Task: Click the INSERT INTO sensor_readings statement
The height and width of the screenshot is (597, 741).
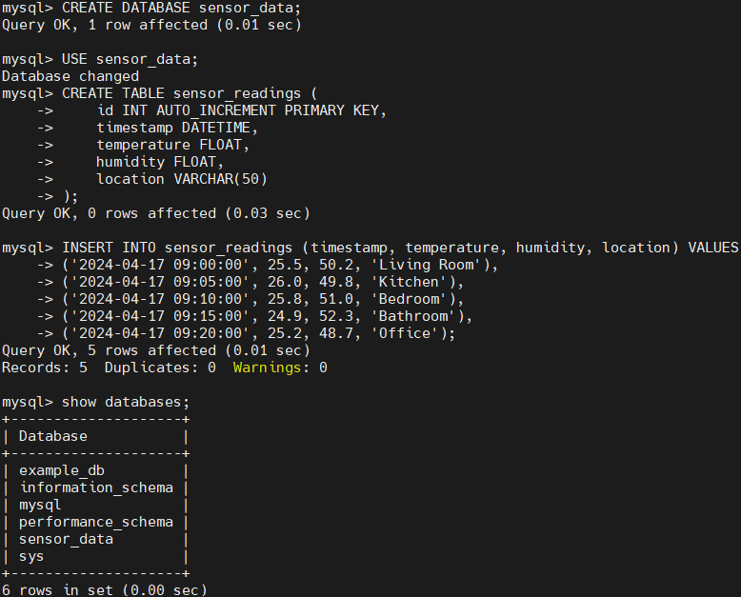Action: (400, 248)
